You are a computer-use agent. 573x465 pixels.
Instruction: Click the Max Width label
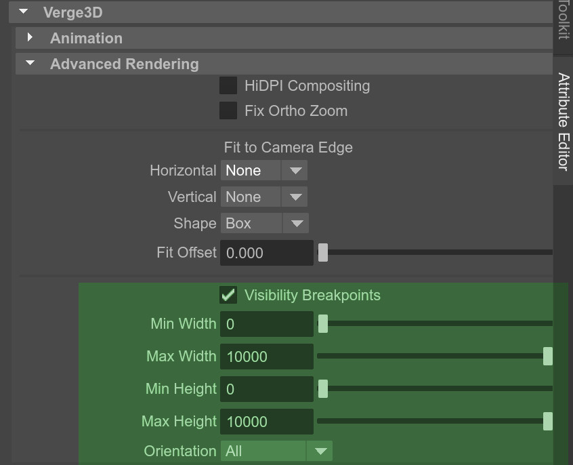pyautogui.click(x=182, y=356)
